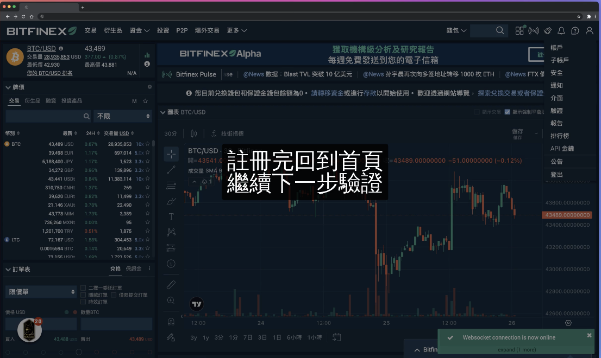Select 登出 in account menu

point(556,175)
